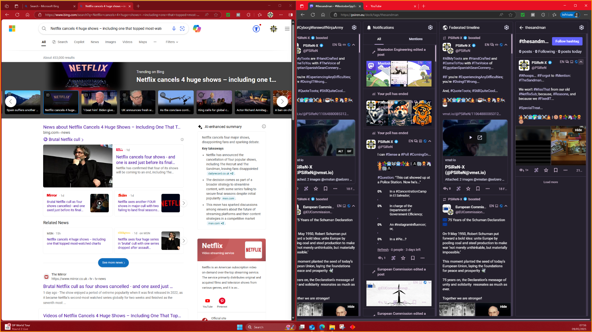Open settings of the thesandman column
This screenshot has width=592, height=332.
(x=581, y=28)
